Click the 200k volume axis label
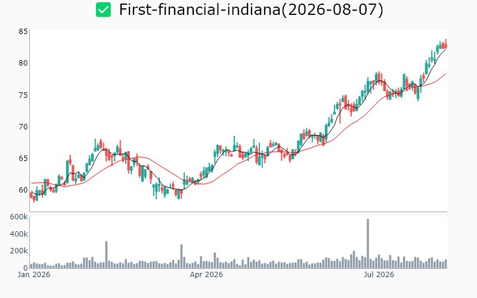The width and height of the screenshot is (477, 298). tap(19, 251)
